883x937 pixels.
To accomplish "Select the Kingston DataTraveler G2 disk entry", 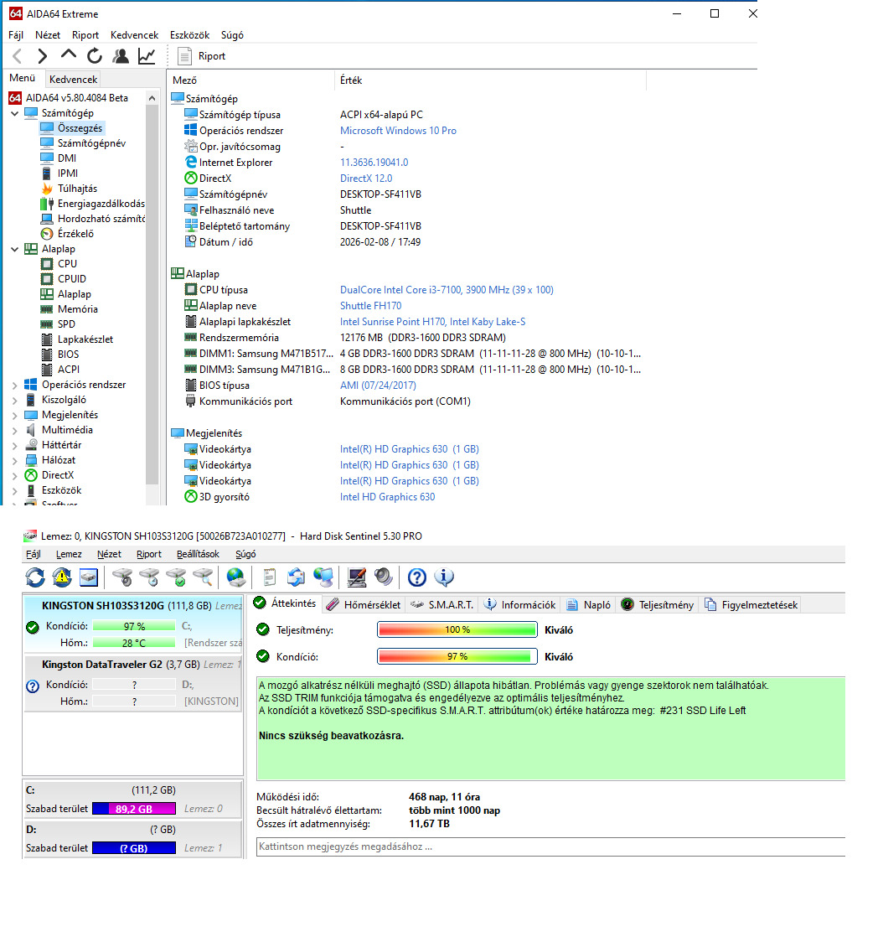I will point(132,682).
